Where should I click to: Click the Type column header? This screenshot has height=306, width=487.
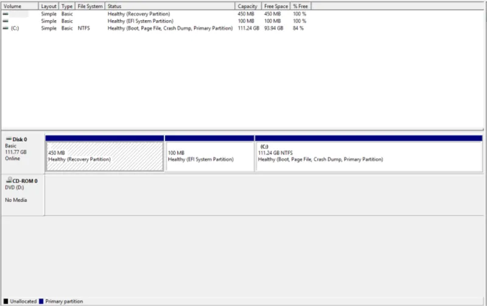point(67,6)
